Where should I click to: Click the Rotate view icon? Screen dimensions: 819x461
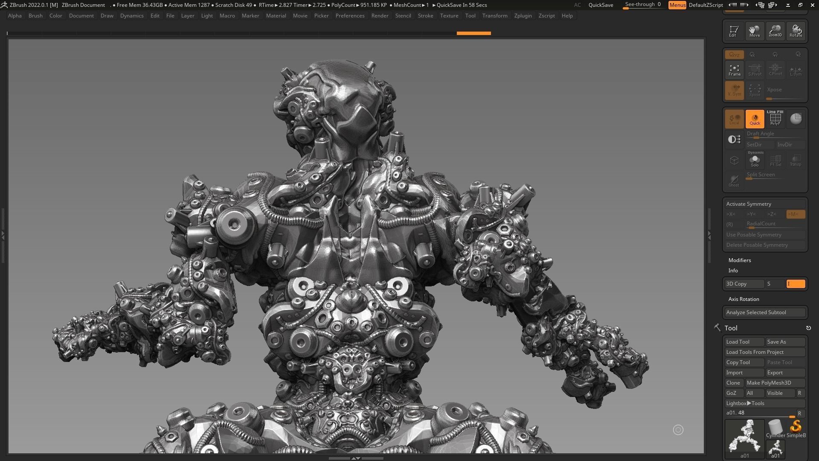pos(796,31)
